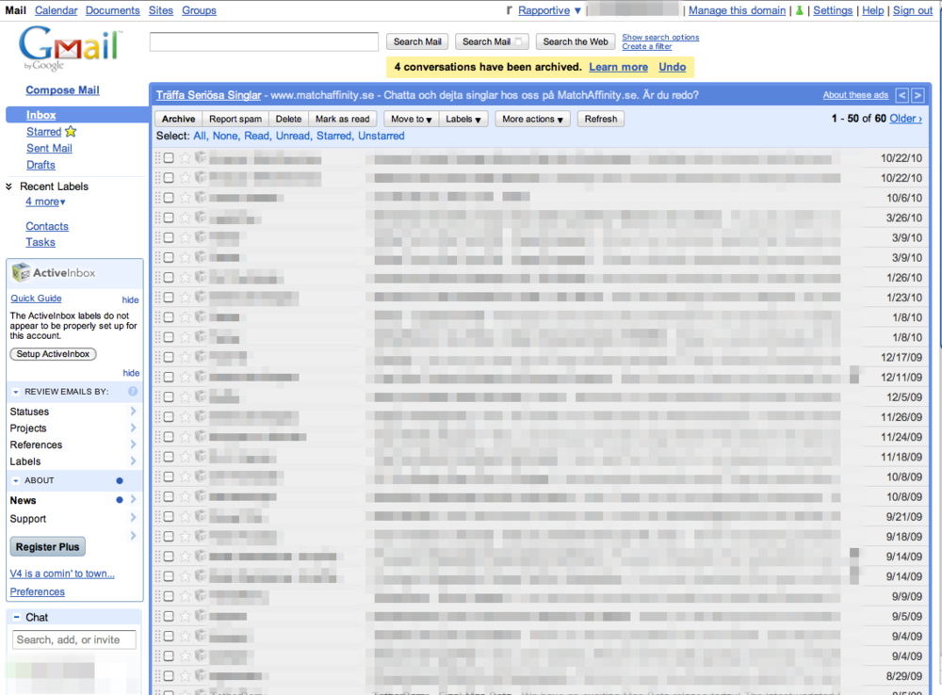Image resolution: width=942 pixels, height=695 pixels.
Task: Star the email dated 3/26/10
Action: pyautogui.click(x=185, y=218)
